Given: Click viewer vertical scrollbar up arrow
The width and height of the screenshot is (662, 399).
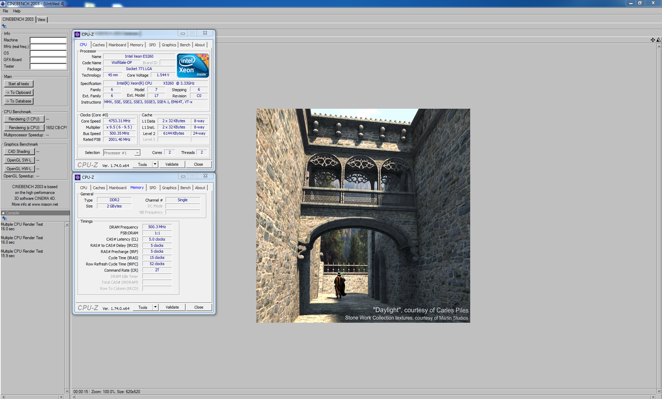Looking at the screenshot, I should tap(659, 46).
